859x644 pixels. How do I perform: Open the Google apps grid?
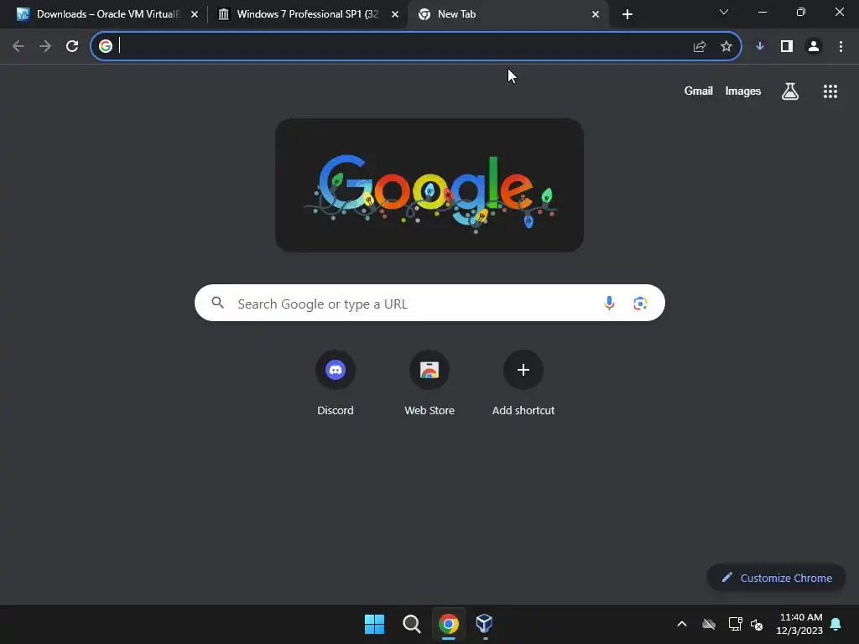(x=830, y=91)
